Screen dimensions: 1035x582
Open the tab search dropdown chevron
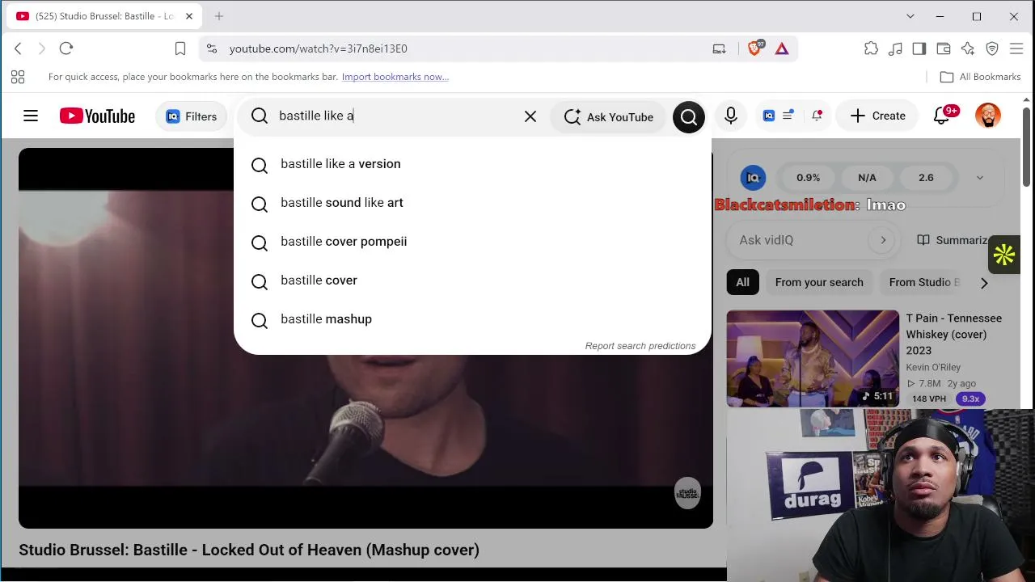[910, 16]
